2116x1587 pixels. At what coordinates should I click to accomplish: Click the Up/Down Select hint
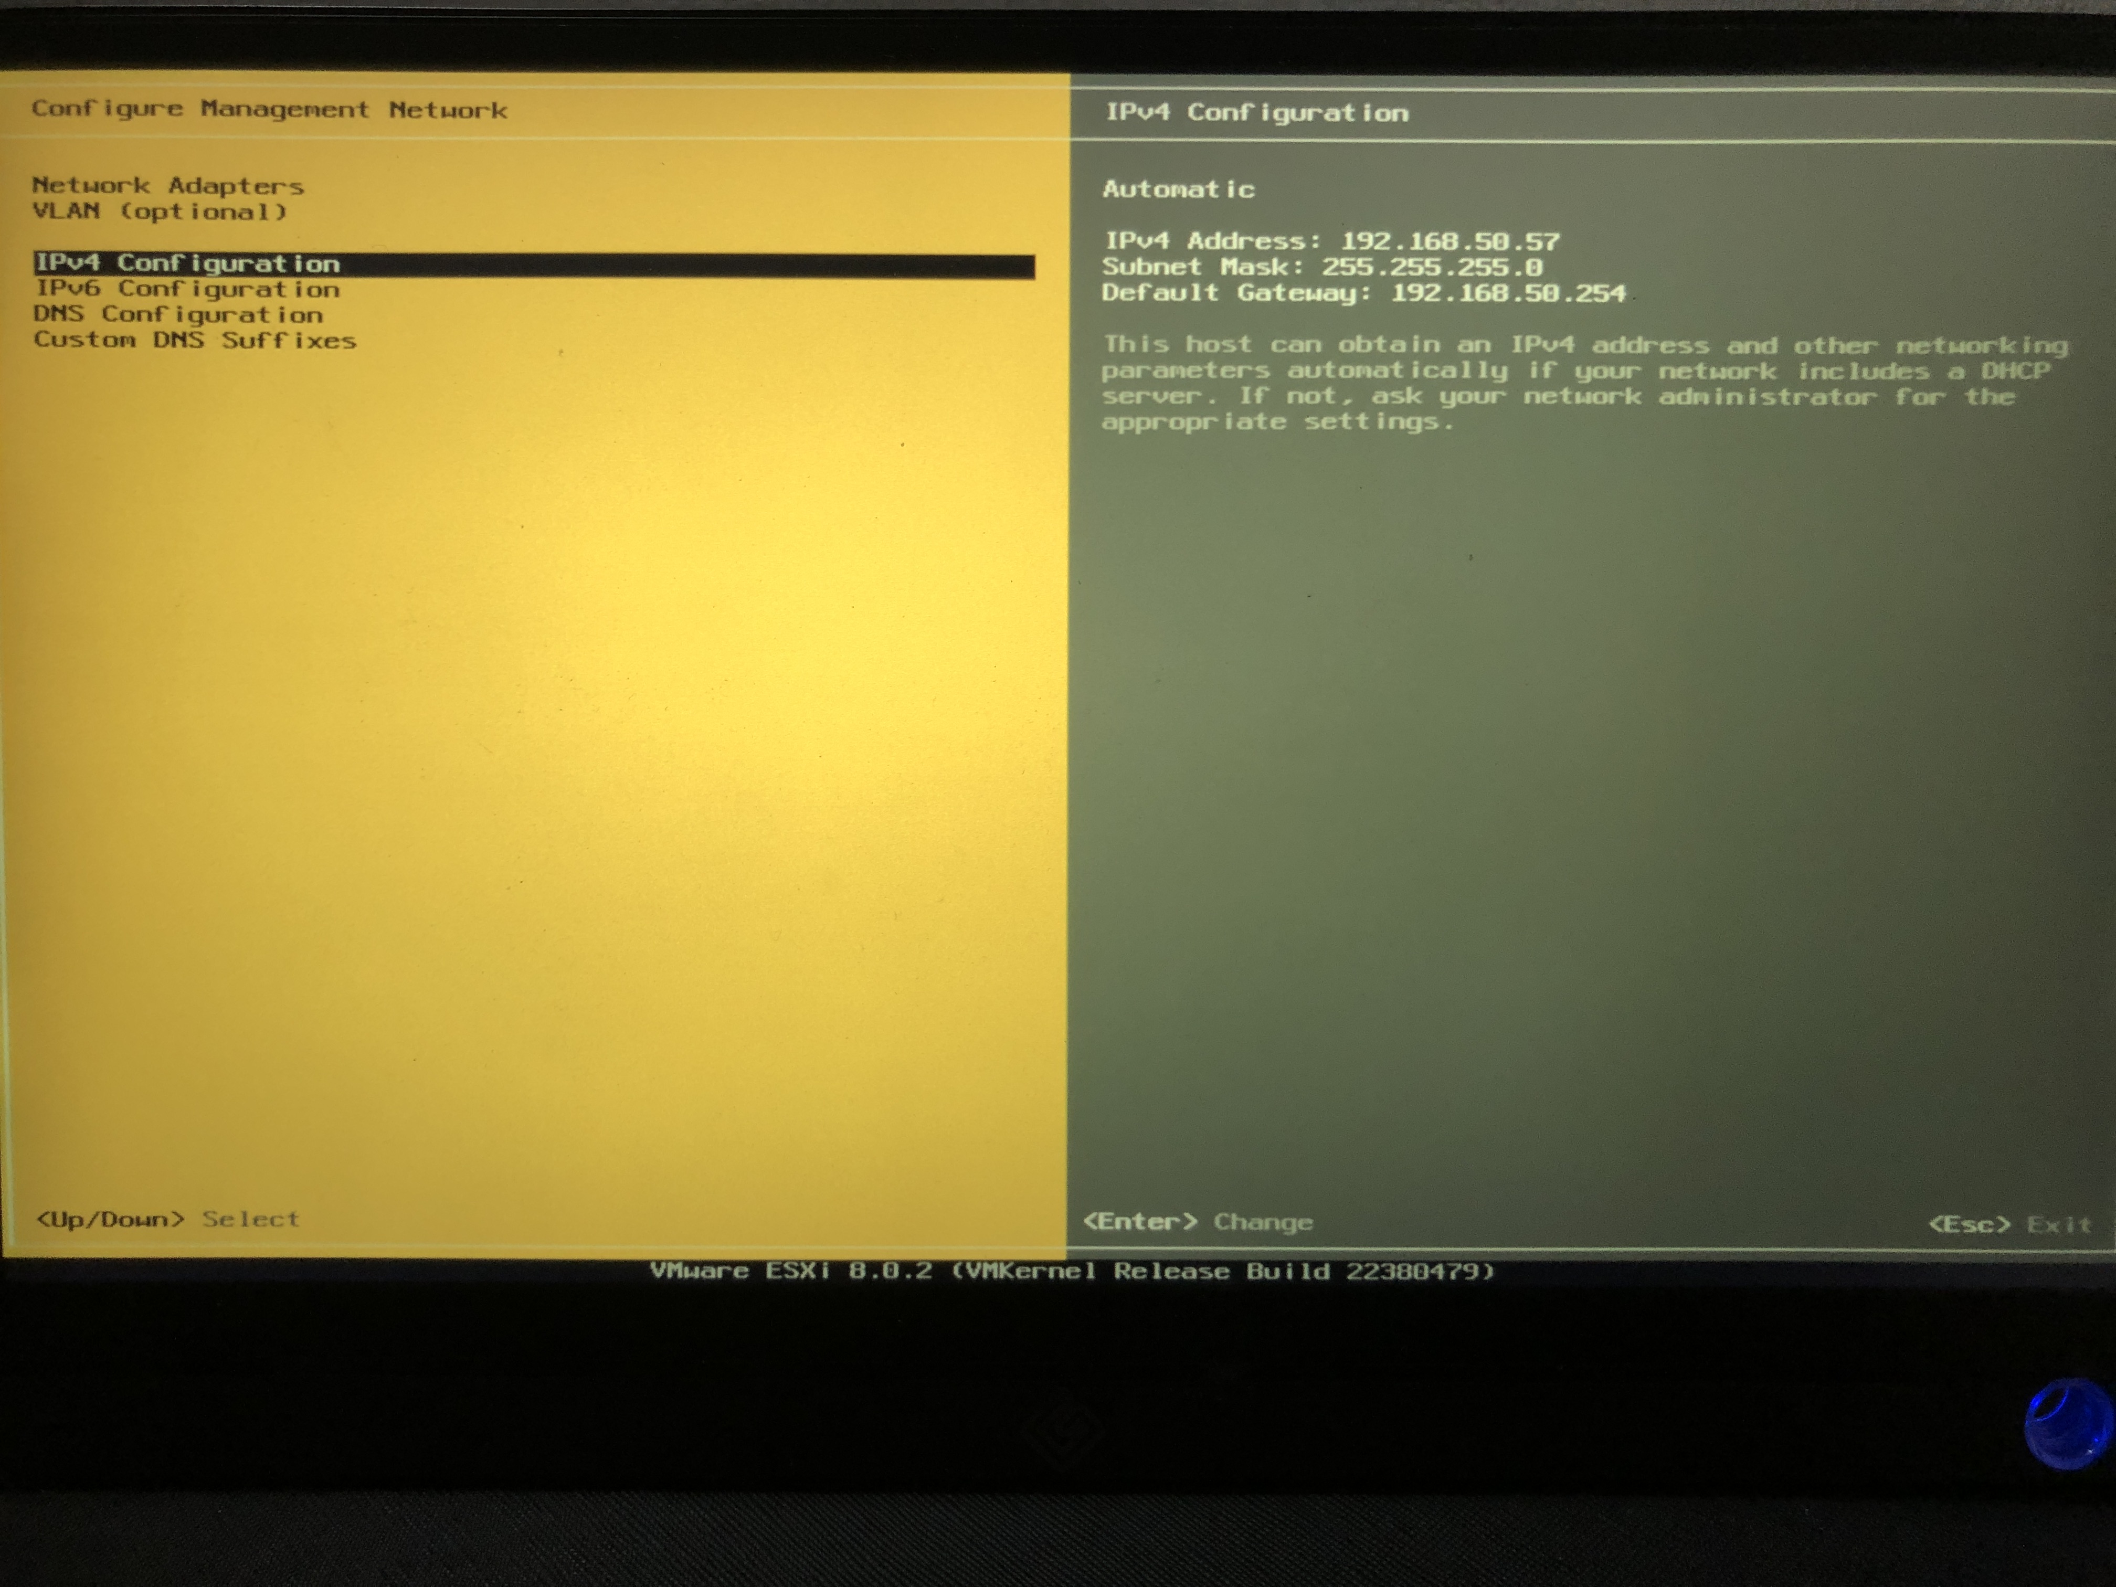[167, 1220]
